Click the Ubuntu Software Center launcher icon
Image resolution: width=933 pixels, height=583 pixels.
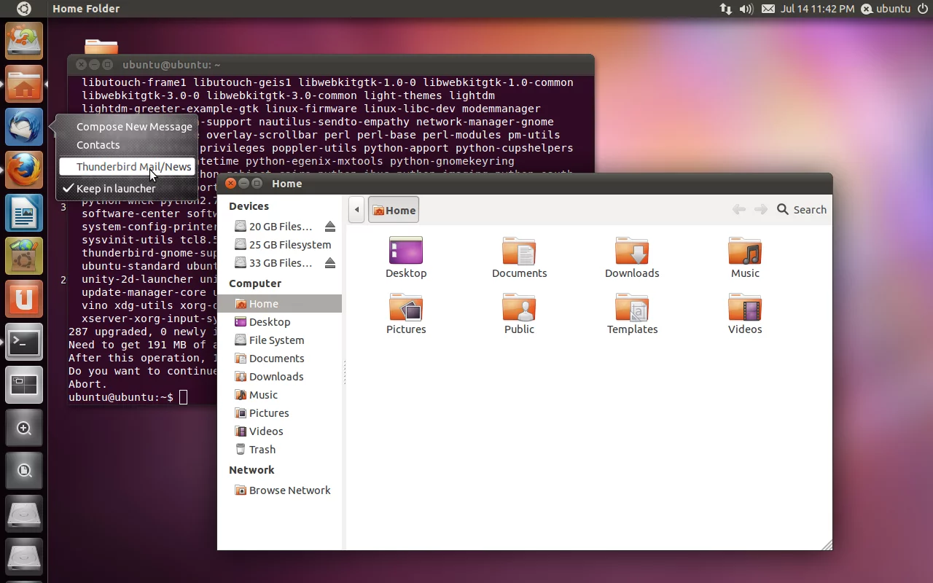(x=24, y=256)
